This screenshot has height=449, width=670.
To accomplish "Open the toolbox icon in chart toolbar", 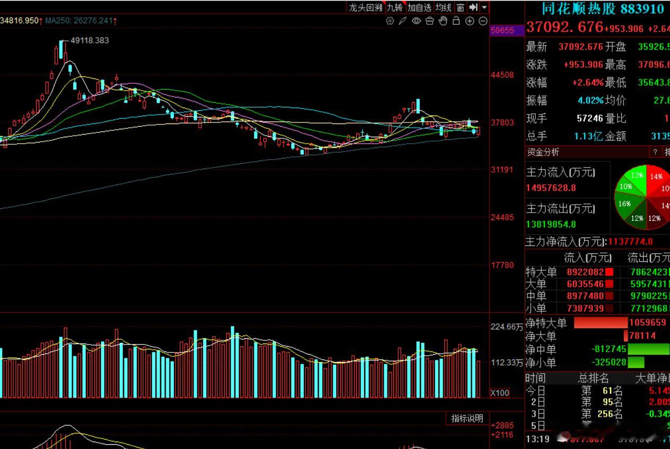I will 430,21.
